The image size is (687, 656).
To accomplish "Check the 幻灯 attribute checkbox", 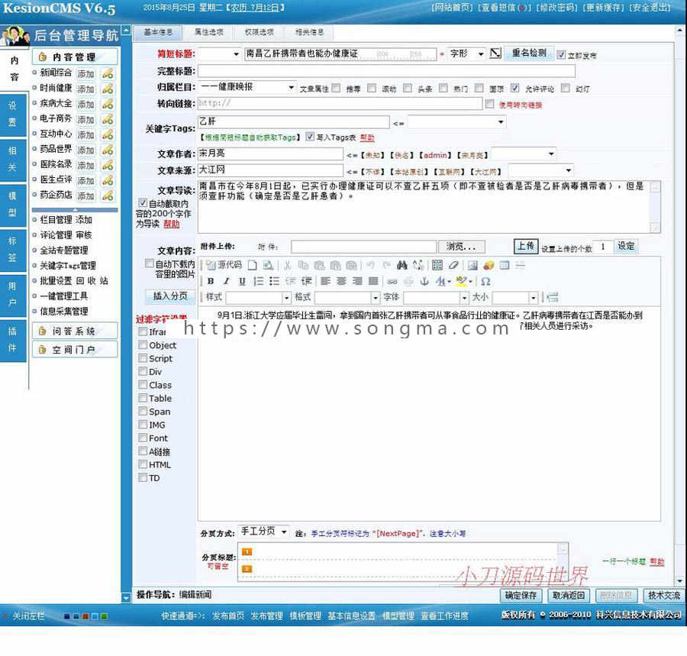I will point(566,88).
